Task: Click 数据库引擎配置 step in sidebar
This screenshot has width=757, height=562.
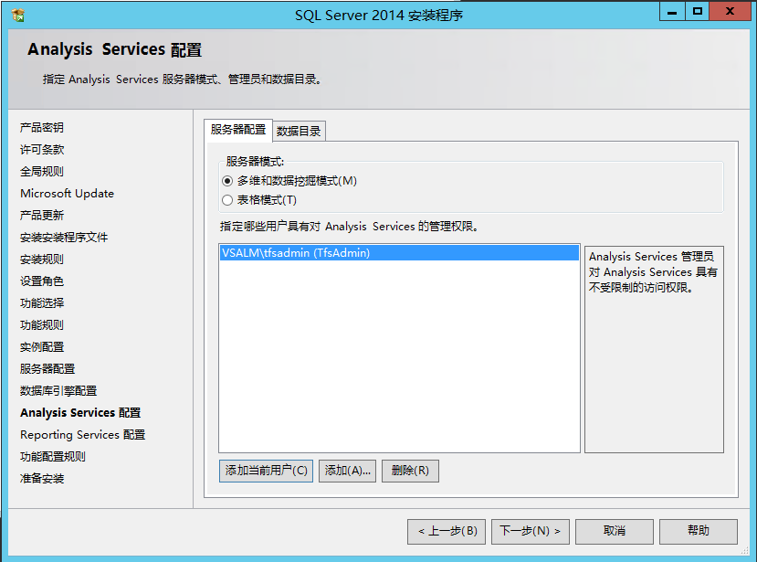Action: [x=58, y=391]
